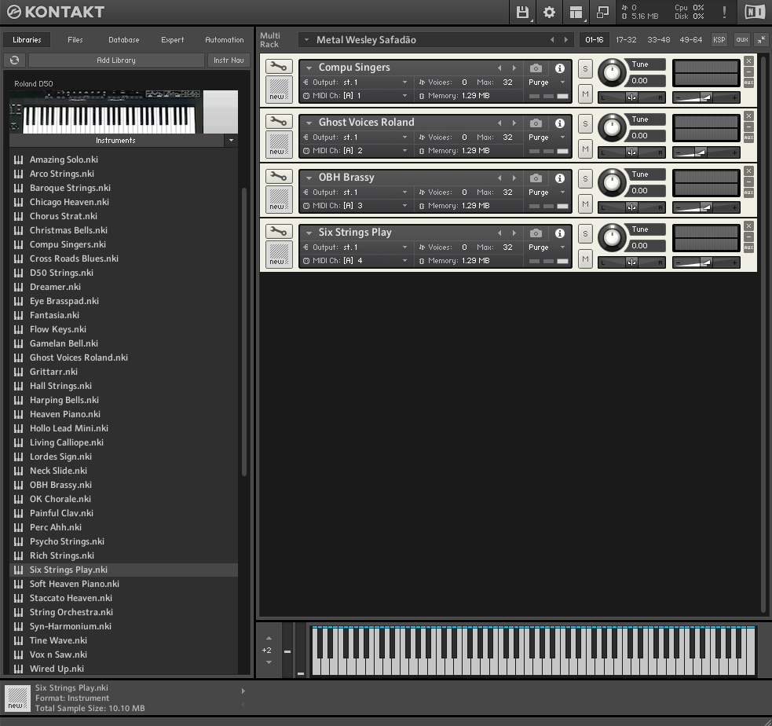
Task: Toggle the minimized view icon in header
Action: pos(602,13)
